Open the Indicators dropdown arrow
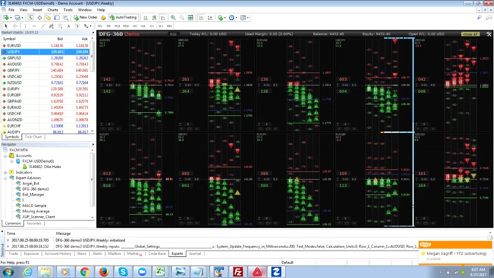The image size is (494, 278). click(225, 17)
